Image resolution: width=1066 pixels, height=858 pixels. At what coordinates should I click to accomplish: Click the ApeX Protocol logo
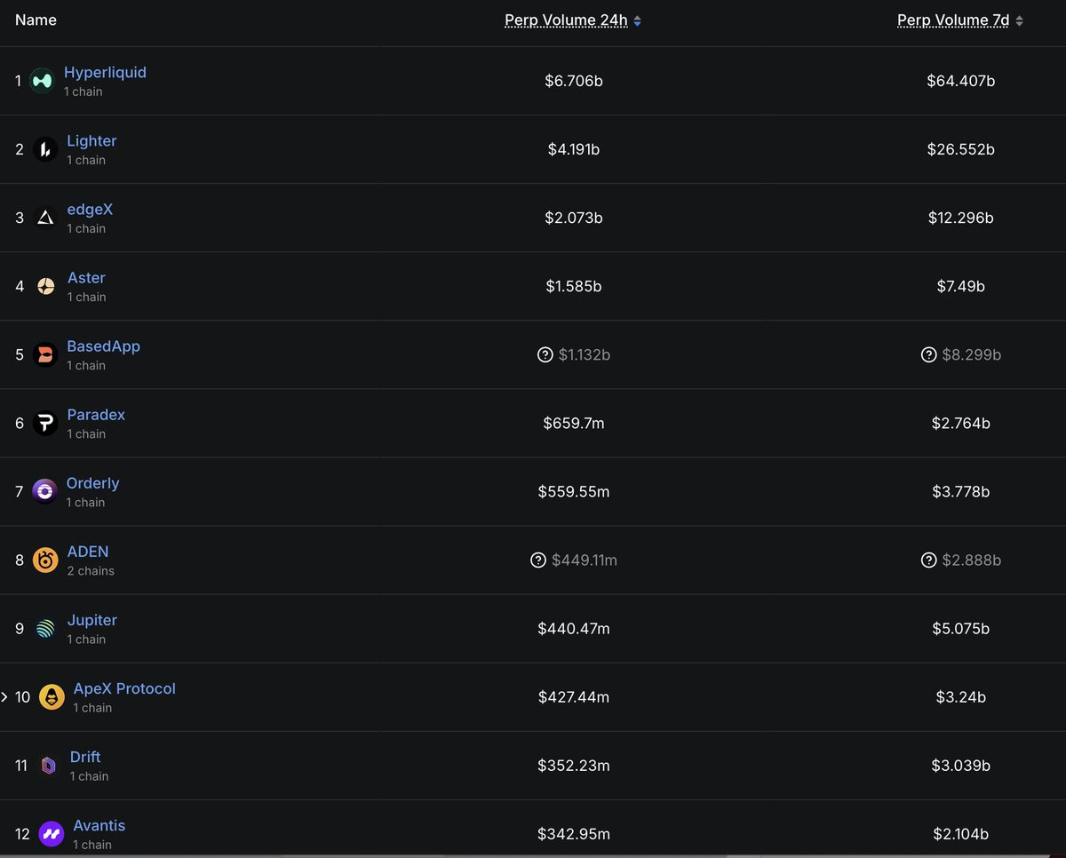52,697
